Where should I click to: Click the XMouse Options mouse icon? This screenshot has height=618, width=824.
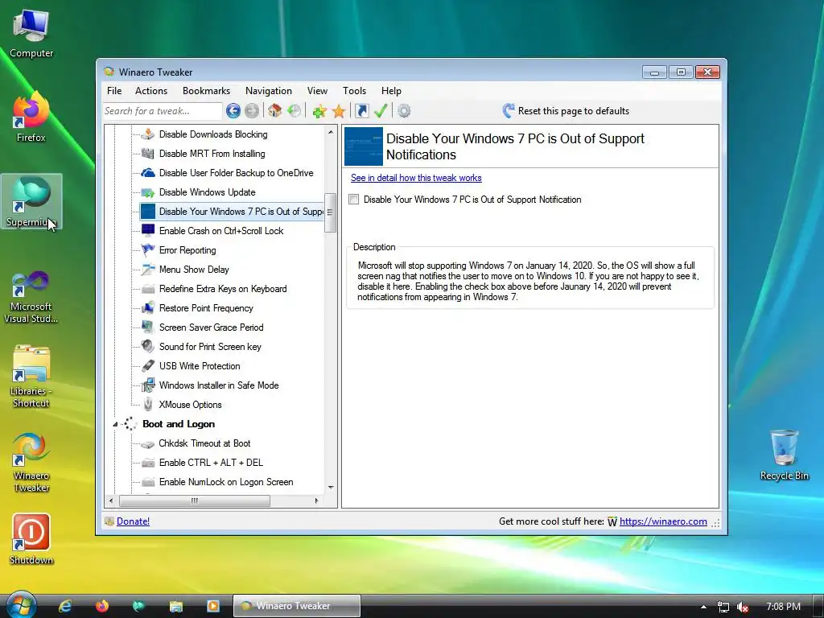point(148,405)
